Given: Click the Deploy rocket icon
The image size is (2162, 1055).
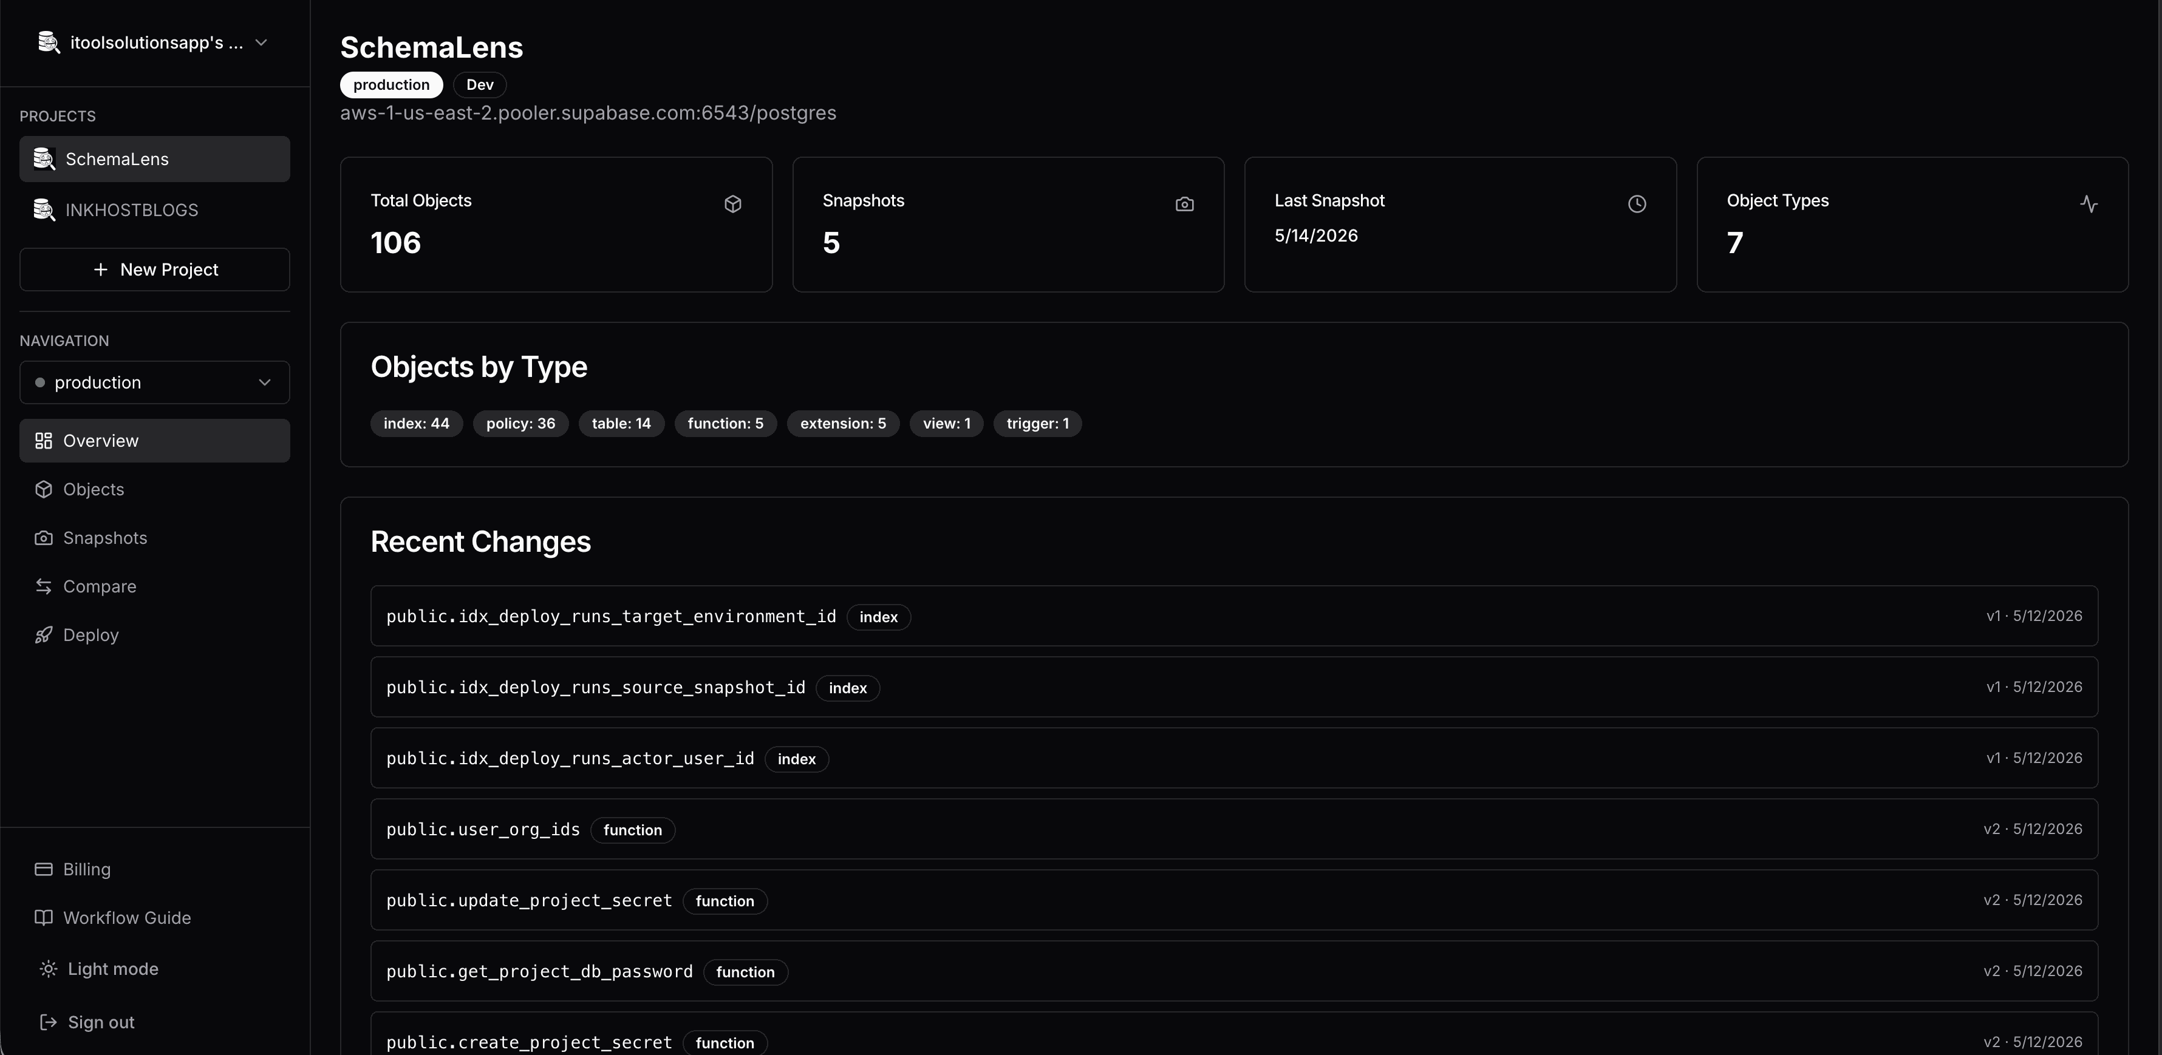Looking at the screenshot, I should pos(44,635).
